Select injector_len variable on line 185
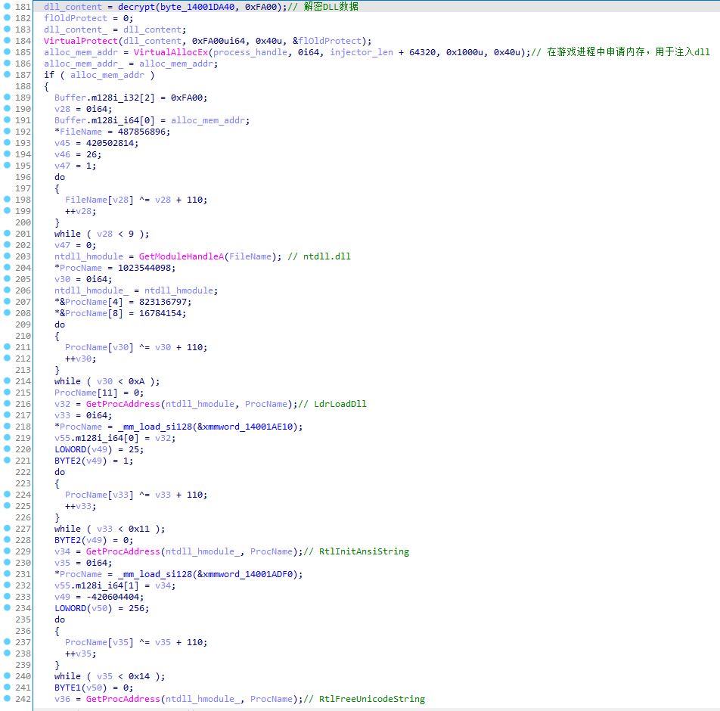This screenshot has height=711, width=720. pyautogui.click(x=362, y=52)
